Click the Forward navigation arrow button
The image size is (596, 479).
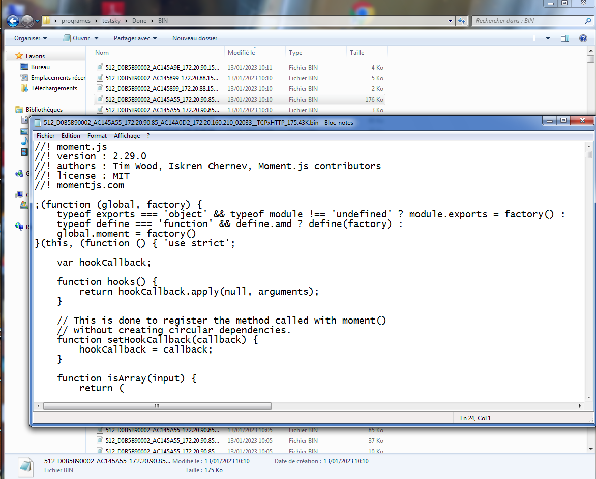tap(27, 21)
